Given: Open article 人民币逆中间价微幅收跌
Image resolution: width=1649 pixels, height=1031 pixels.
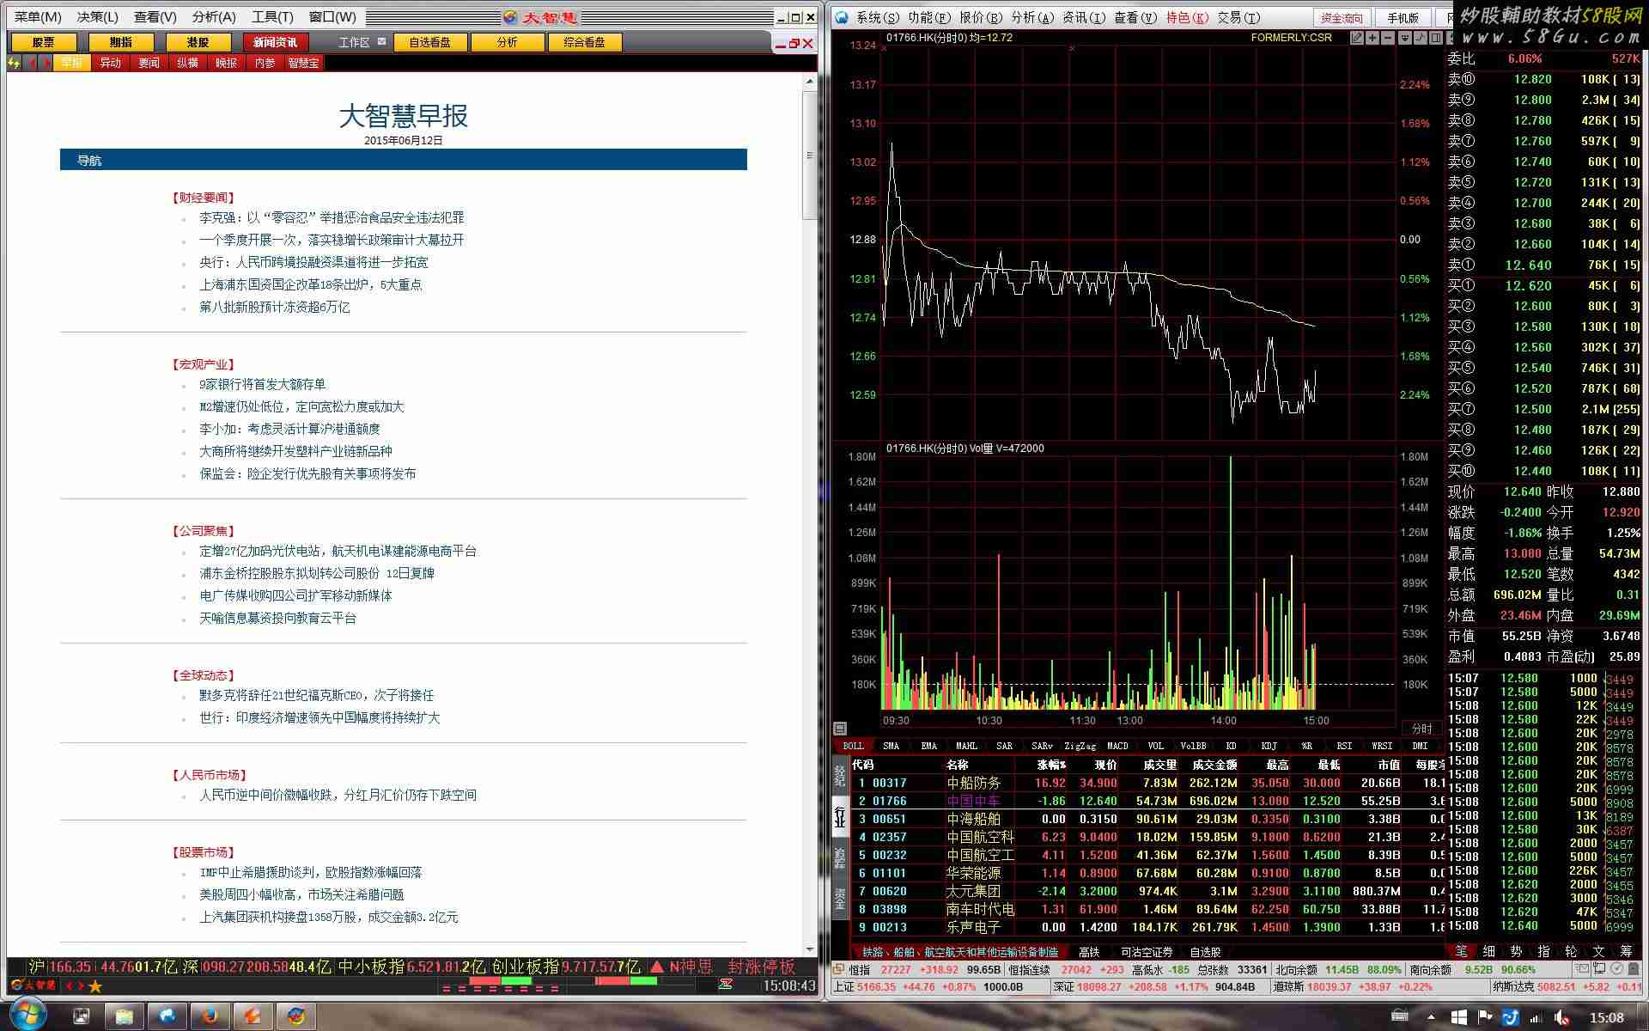Looking at the screenshot, I should 338,796.
